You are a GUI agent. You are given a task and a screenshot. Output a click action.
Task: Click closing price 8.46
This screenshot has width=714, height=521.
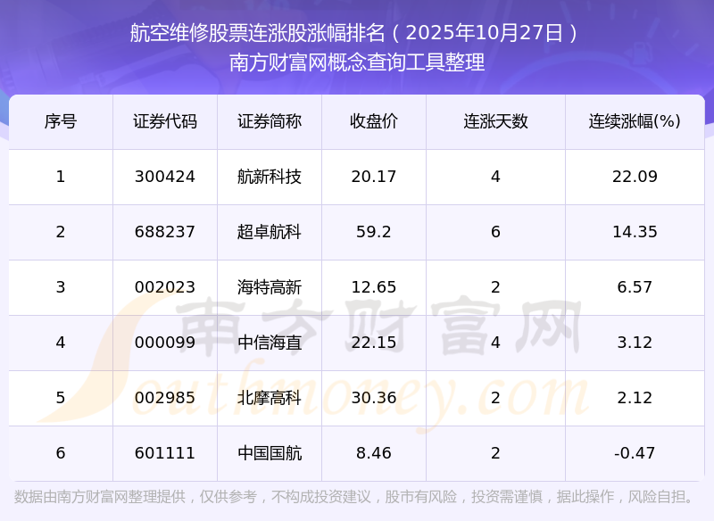373,453
